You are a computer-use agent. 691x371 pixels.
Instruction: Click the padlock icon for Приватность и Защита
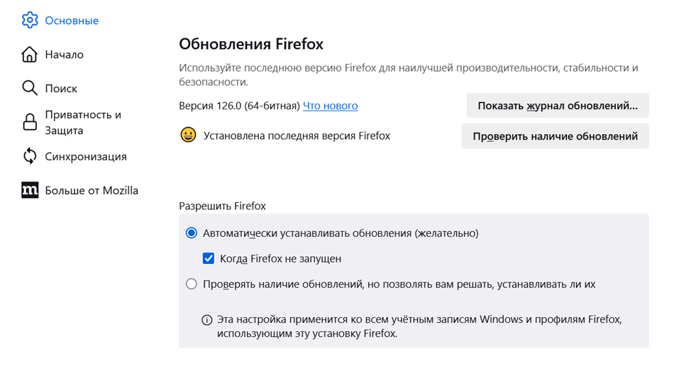[30, 122]
